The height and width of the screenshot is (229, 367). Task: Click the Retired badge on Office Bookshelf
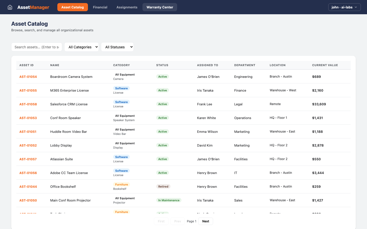click(163, 186)
